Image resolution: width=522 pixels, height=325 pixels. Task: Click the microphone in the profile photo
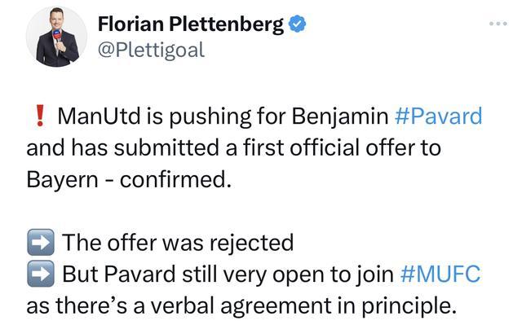coord(58,36)
